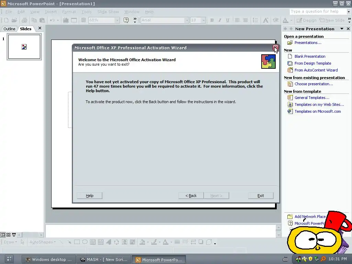352x264 pixels.
Task: Select the Line tool on Drawing toolbar
Action: coord(60,242)
